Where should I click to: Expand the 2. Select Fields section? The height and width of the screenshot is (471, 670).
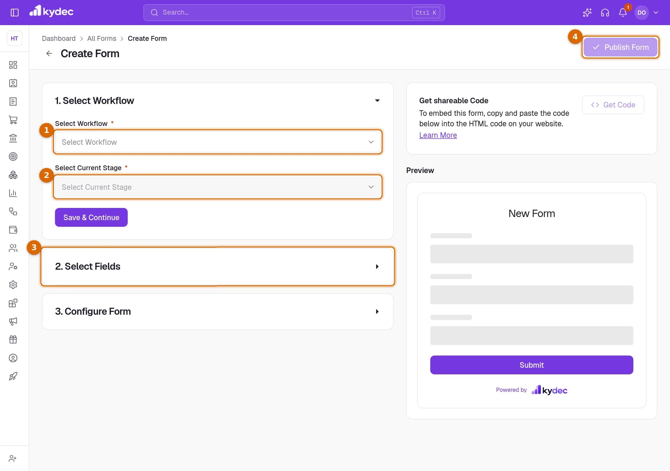(218, 267)
